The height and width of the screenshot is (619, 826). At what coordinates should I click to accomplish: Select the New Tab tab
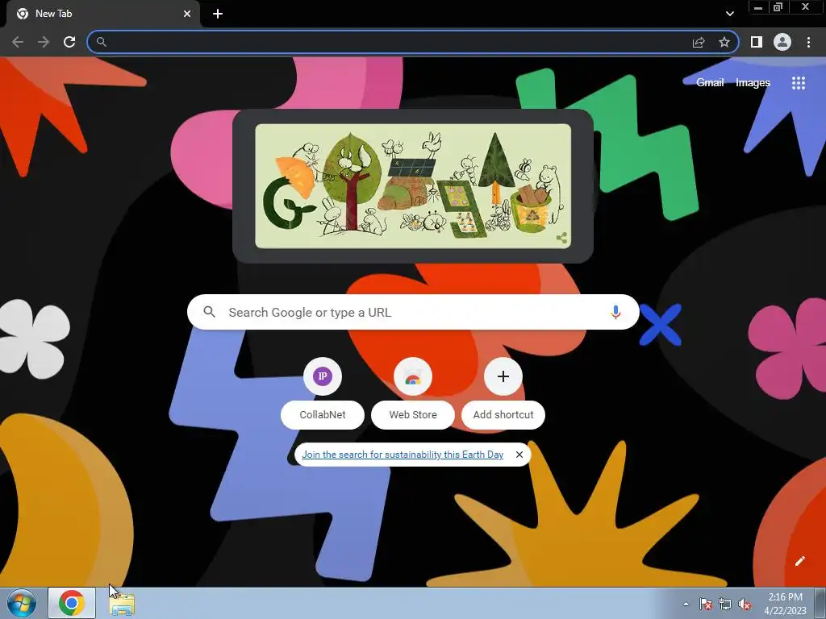tap(104, 14)
